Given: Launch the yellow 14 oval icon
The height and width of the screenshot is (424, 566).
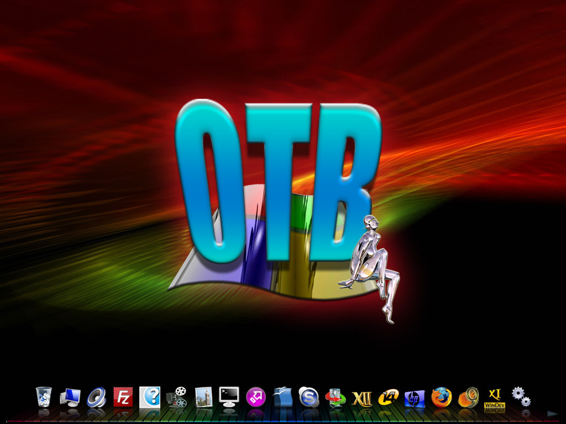Looking at the screenshot, I should click(389, 397).
